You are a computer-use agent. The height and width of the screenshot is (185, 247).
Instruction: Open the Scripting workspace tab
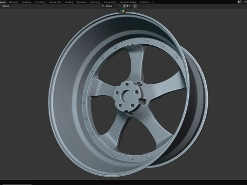144,2
